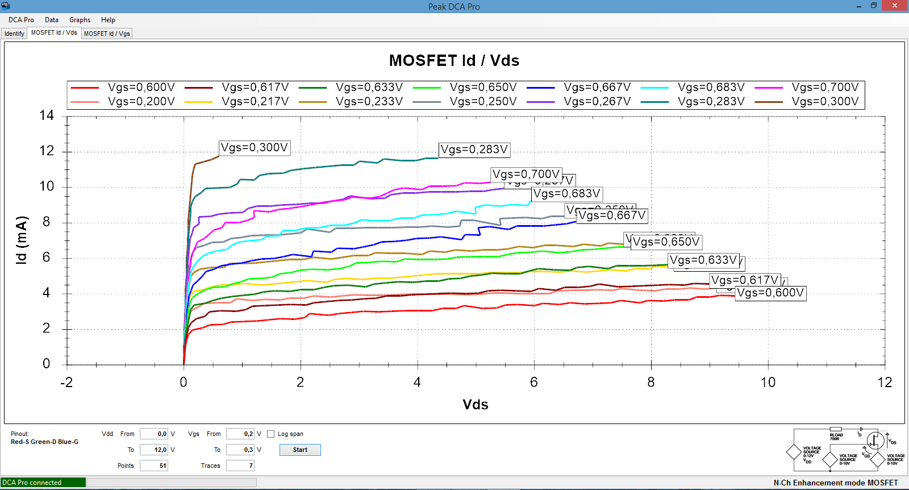The height and width of the screenshot is (490, 909).
Task: Switch to MOSFET Id / Vgs tab
Action: (x=107, y=34)
